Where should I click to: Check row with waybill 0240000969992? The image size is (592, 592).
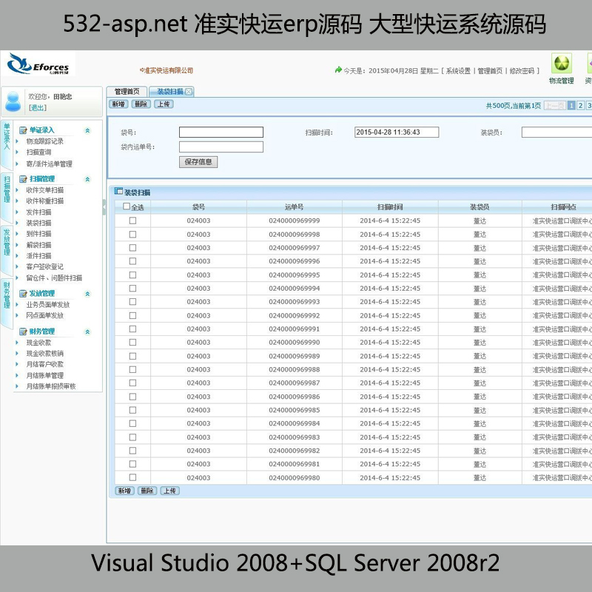tap(132, 315)
